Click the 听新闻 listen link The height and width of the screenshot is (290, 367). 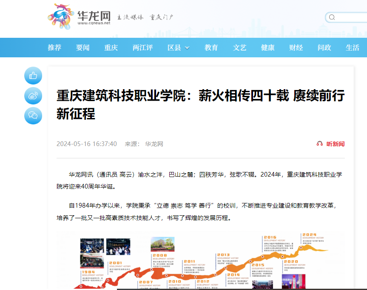[335, 144]
